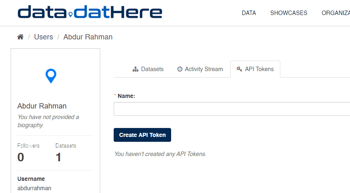
Task: Click the blue location pin profile avatar
Action: tap(51, 76)
